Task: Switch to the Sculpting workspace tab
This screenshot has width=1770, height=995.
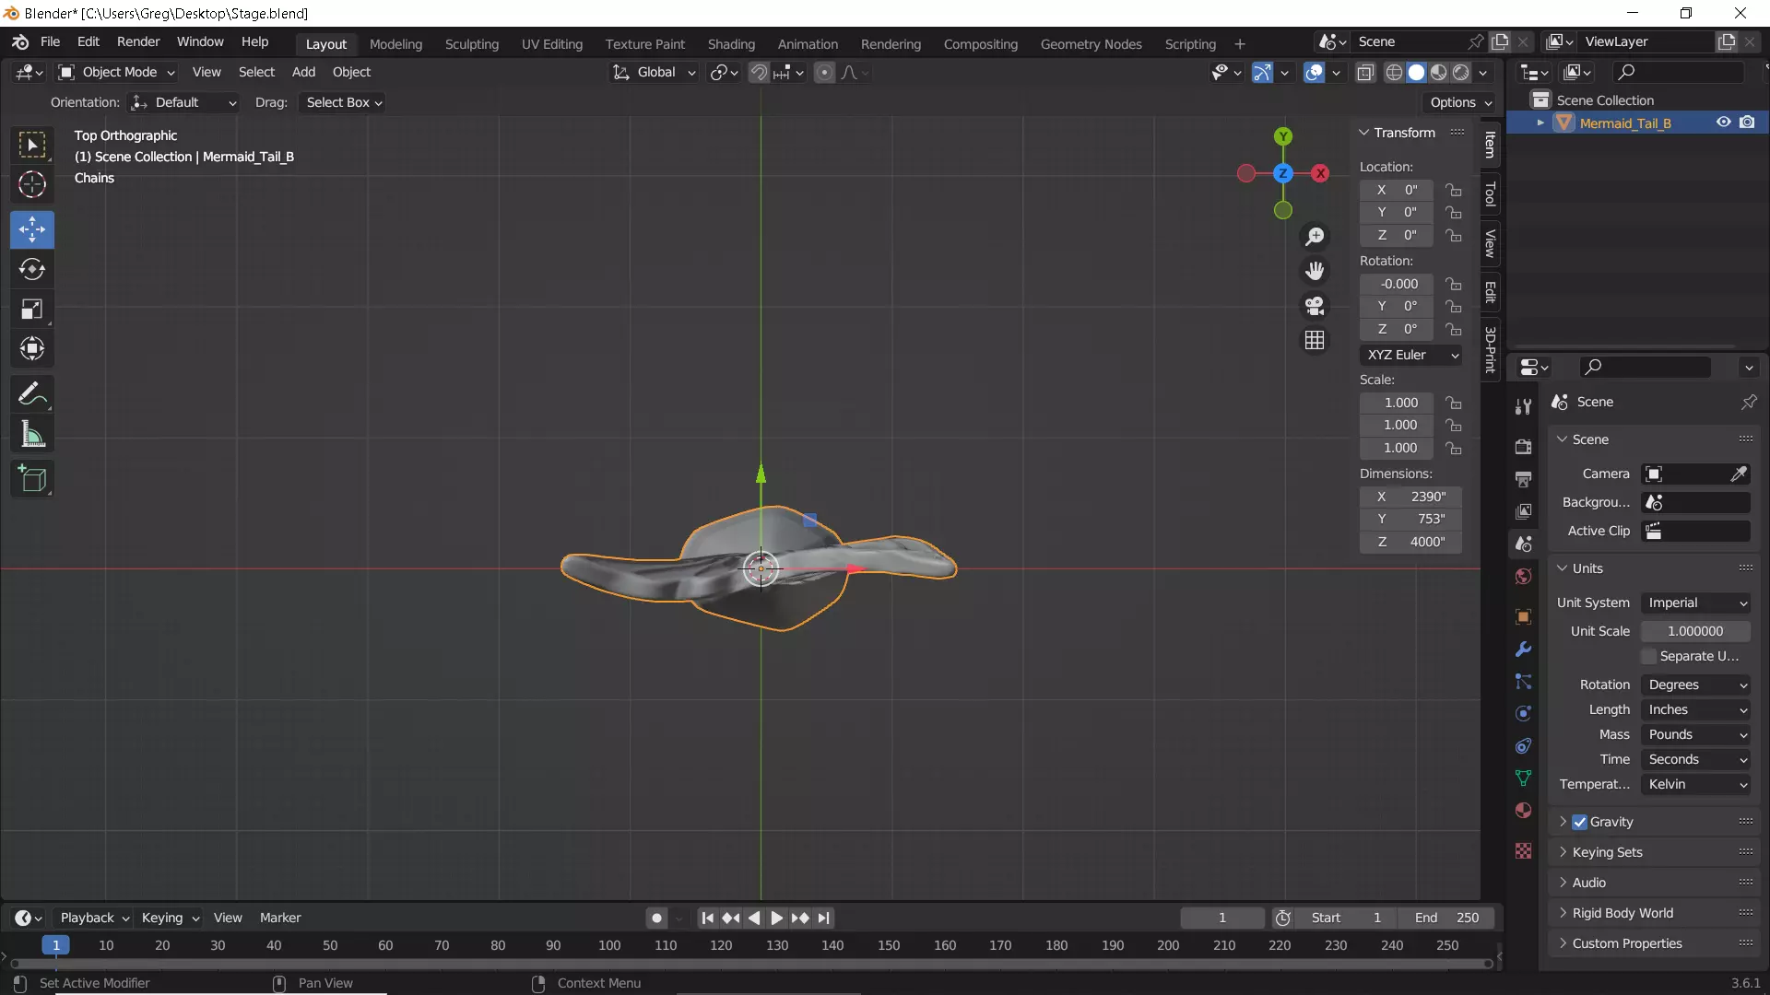Action: coord(471,43)
